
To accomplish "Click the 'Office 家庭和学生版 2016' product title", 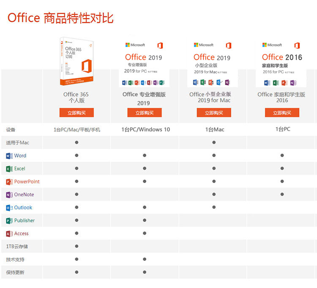I will click(281, 97).
